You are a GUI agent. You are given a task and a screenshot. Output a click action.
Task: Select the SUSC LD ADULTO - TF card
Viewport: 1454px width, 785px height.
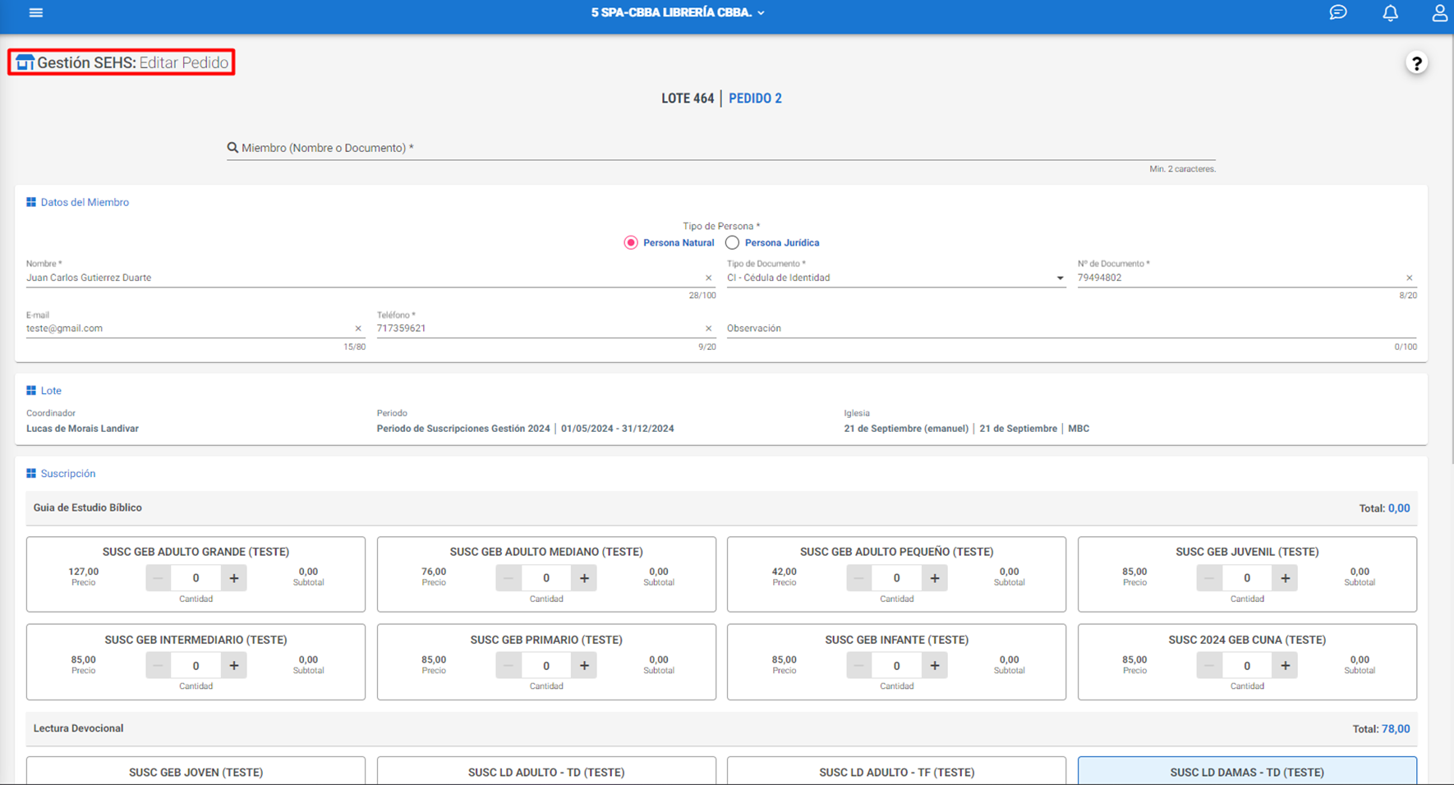pos(896,771)
